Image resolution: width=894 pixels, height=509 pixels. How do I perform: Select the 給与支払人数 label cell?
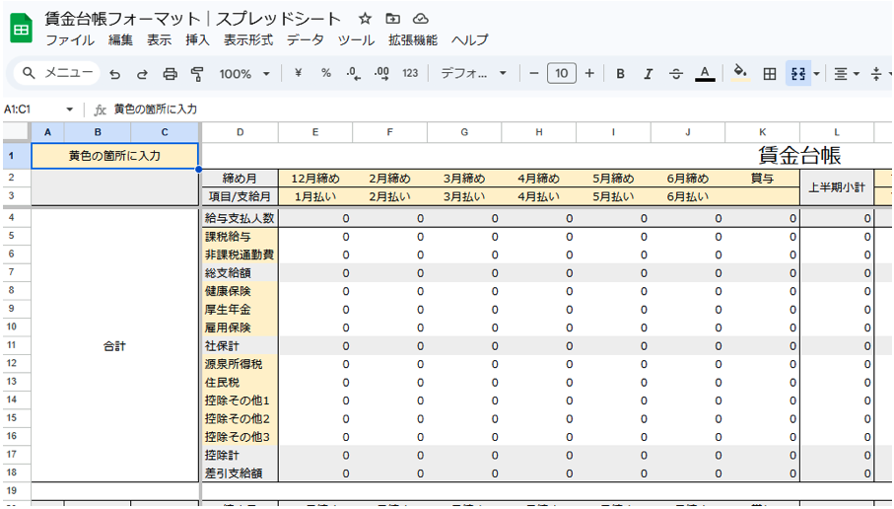tap(241, 218)
